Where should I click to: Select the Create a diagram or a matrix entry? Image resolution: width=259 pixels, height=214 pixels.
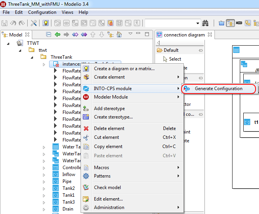pyautogui.click(x=132, y=69)
